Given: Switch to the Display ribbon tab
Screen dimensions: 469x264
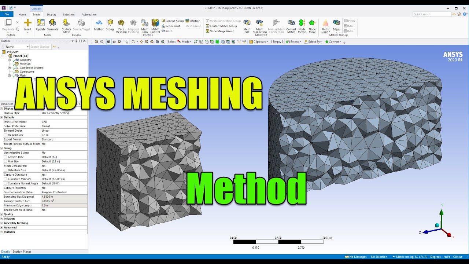Looking at the screenshot, I should point(52,15).
